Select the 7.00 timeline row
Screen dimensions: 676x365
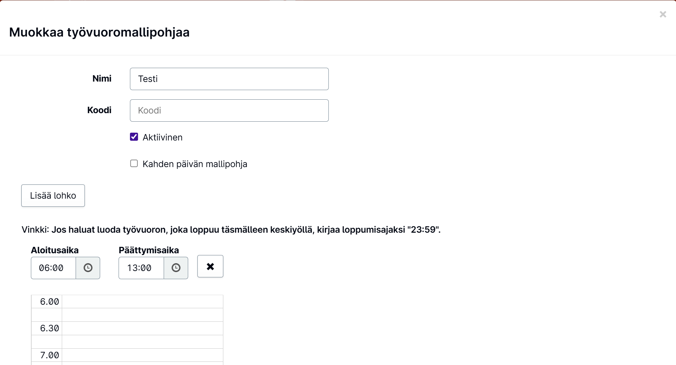127,355
